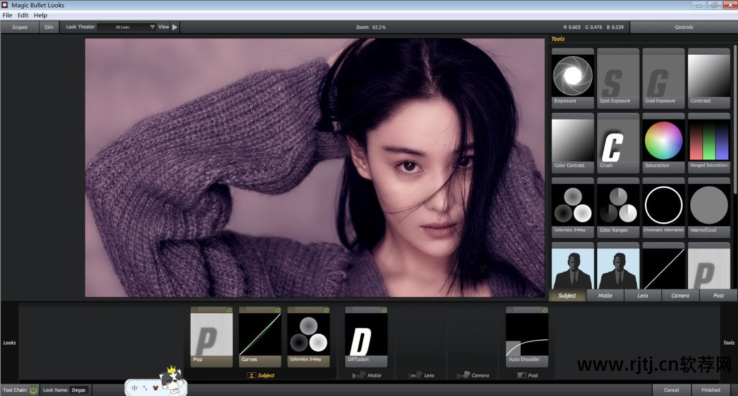Open the Tools drawer on the right edge
Image resolution: width=738 pixels, height=396 pixels.
pos(728,343)
